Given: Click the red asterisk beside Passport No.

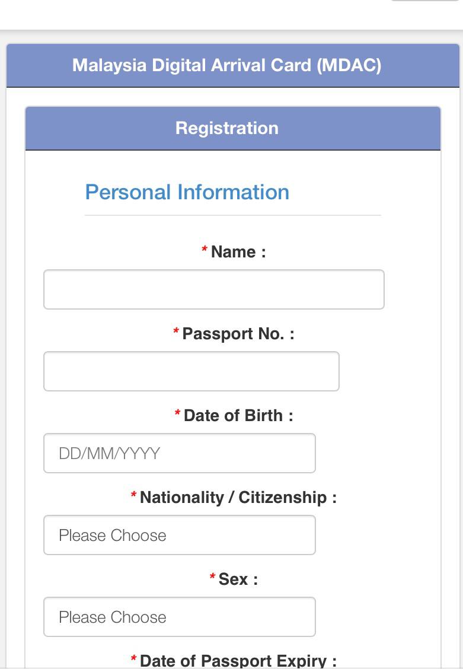Looking at the screenshot, I should 176,332.
